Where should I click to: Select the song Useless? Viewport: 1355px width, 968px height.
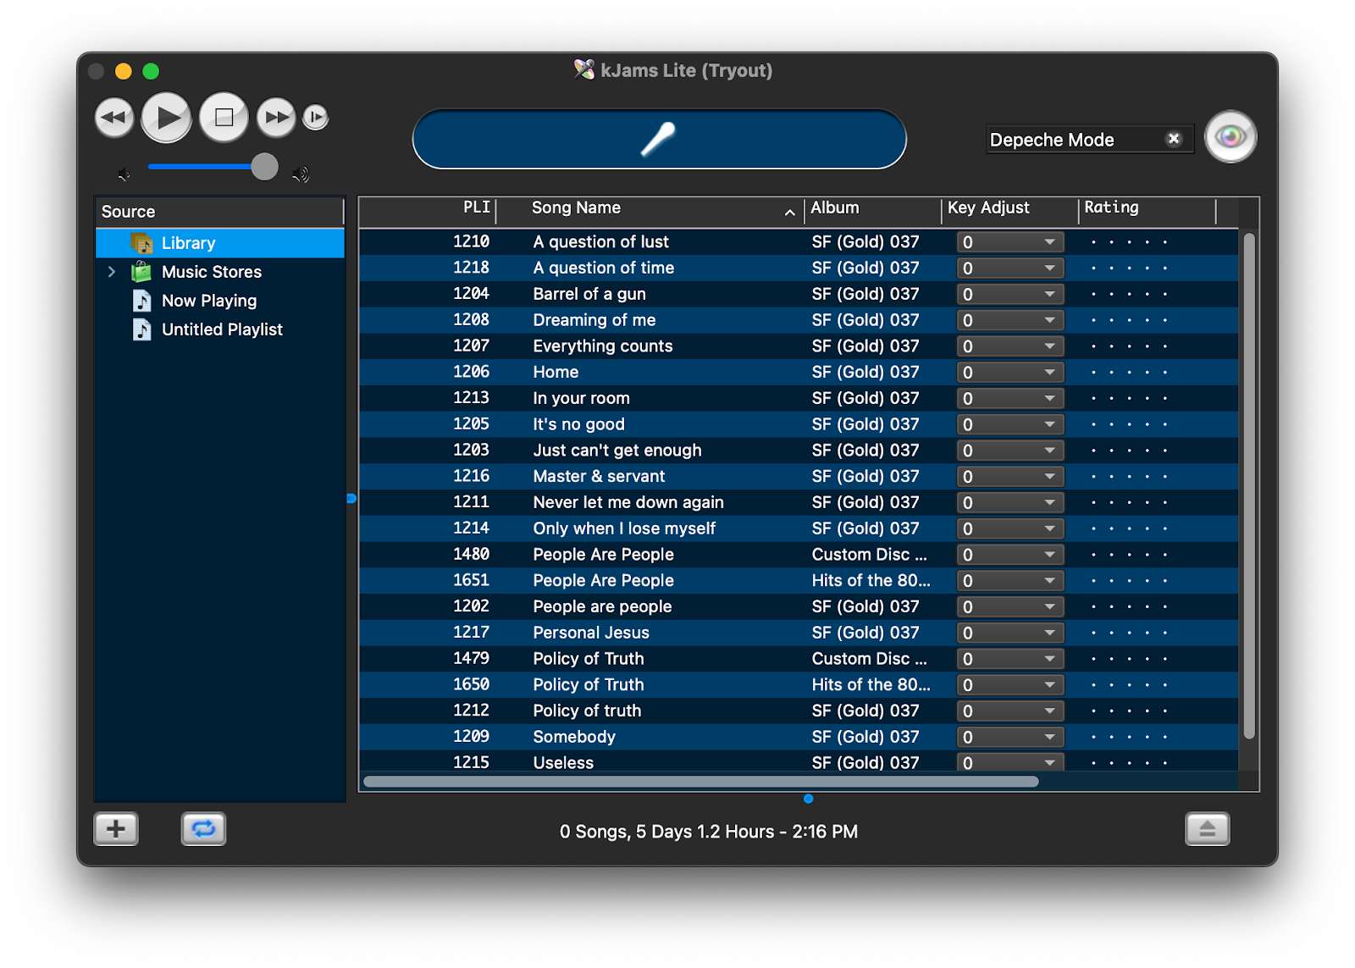(563, 763)
